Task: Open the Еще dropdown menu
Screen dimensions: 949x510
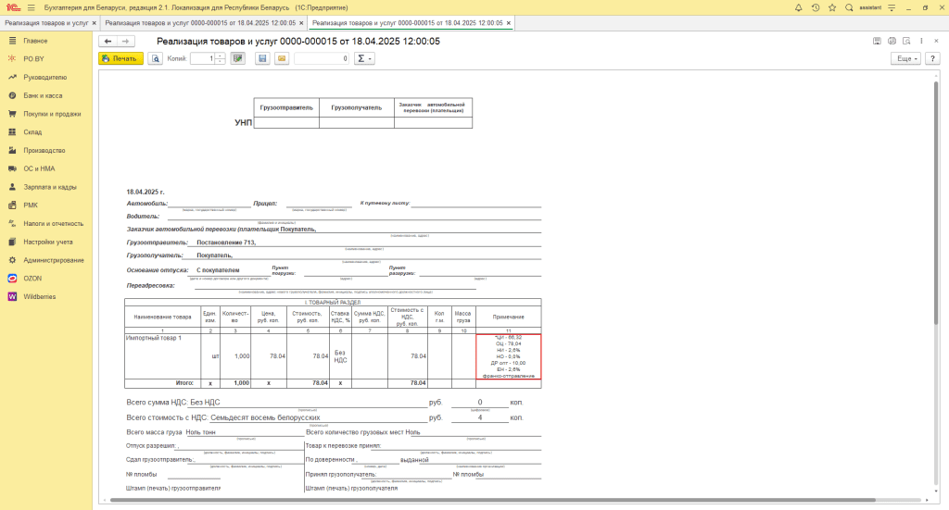Action: click(x=905, y=58)
